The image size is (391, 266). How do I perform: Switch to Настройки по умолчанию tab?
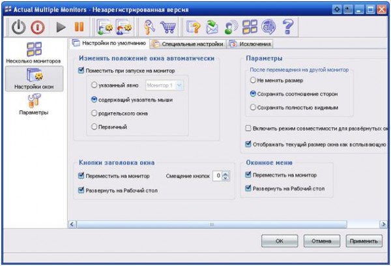click(109, 43)
